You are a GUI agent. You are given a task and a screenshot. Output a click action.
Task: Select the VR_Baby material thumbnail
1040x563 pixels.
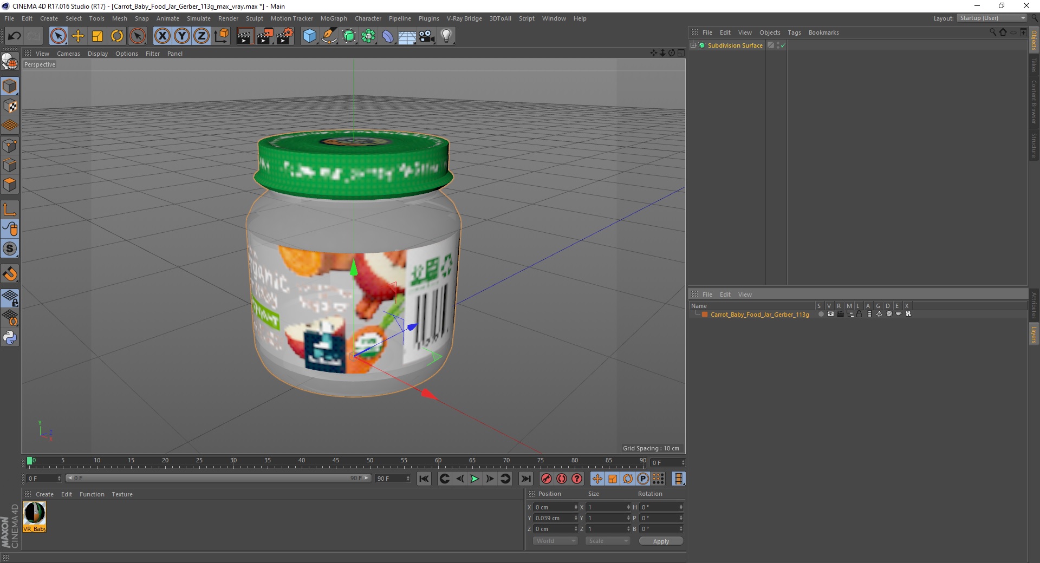coord(35,516)
